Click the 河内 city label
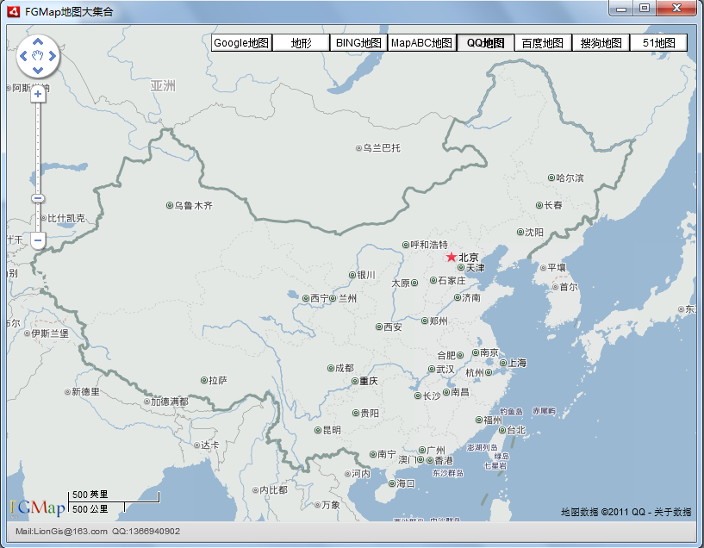Screen dimensions: 704x548 click(361, 474)
